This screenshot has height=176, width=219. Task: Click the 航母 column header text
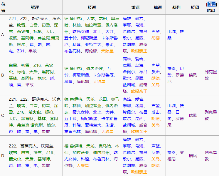[211, 11]
